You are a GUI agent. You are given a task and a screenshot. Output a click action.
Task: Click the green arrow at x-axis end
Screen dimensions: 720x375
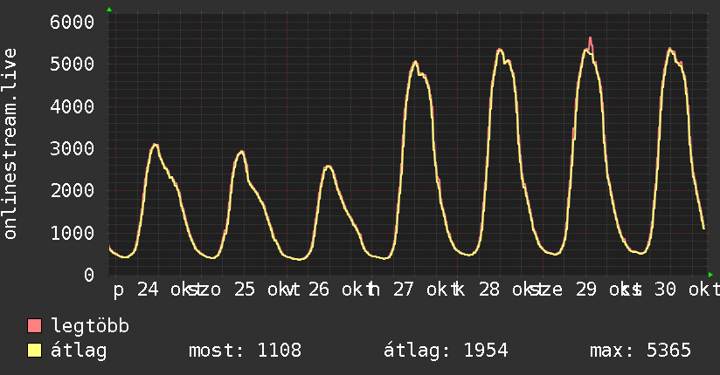710,275
